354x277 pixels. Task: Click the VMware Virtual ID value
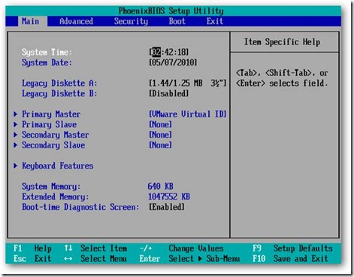pos(188,114)
